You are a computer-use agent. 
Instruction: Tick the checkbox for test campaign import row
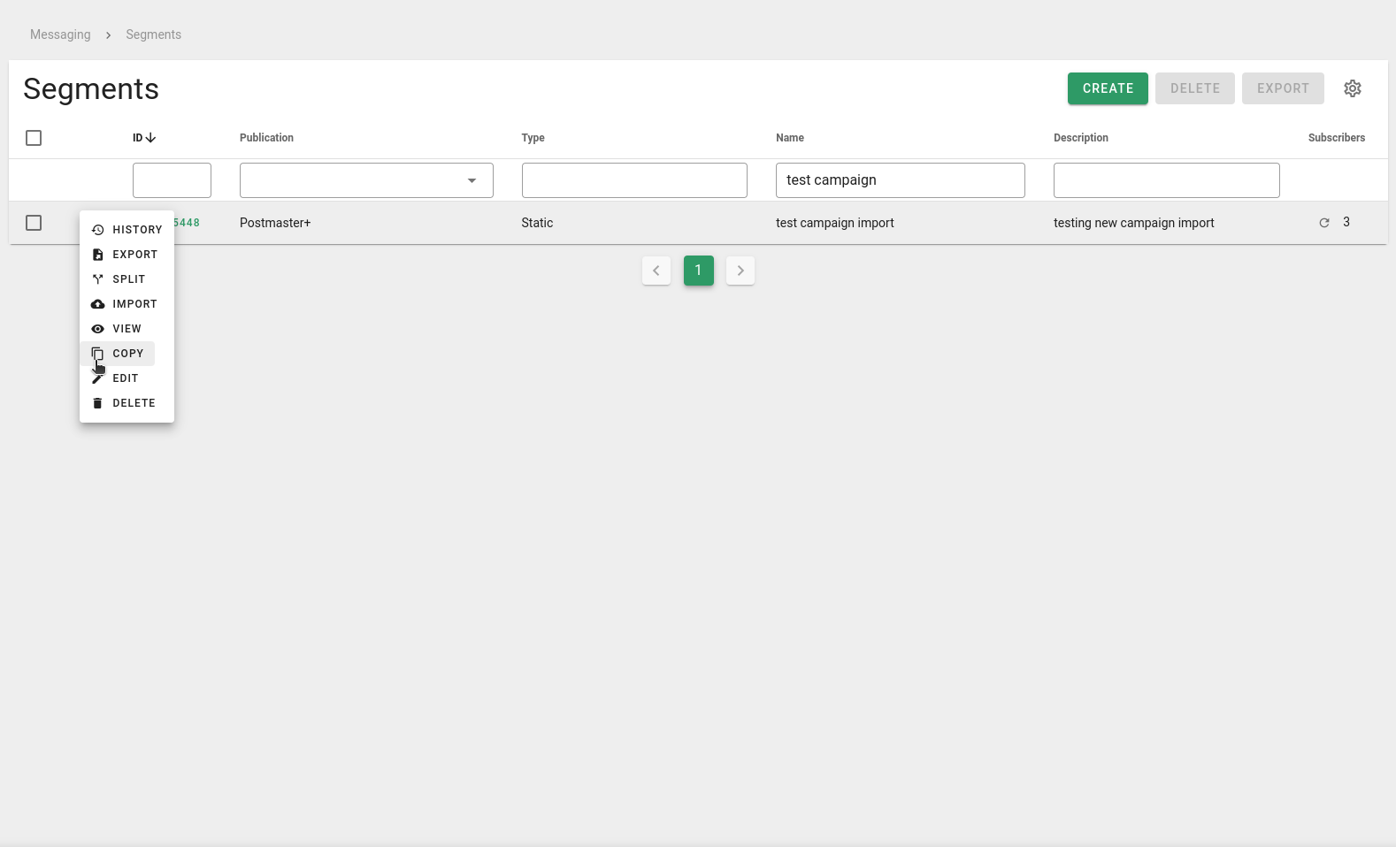[34, 223]
